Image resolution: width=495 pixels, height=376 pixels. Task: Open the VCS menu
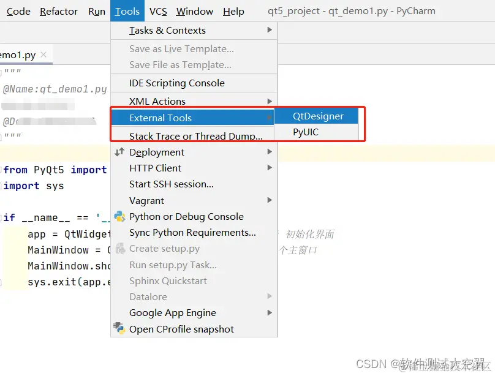coord(158,12)
